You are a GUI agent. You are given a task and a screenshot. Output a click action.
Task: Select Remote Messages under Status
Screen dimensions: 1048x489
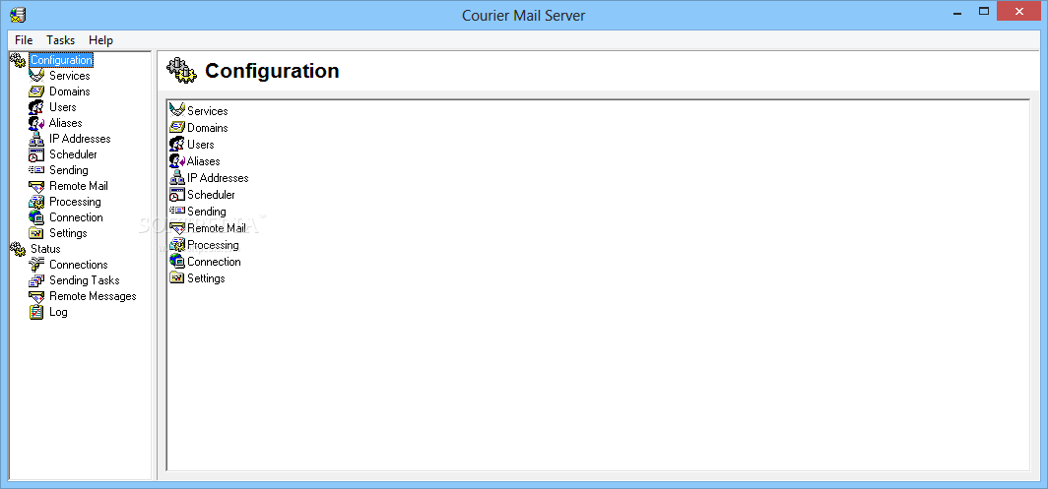click(x=93, y=296)
